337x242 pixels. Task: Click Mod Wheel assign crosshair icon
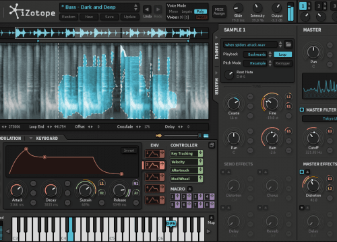pyautogui.click(x=200, y=179)
